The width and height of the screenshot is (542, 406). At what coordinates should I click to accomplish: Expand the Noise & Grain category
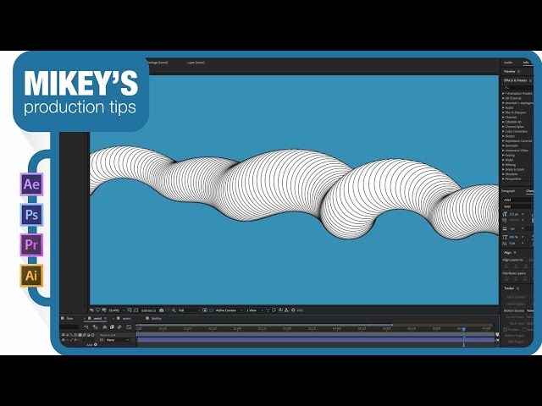[503, 169]
